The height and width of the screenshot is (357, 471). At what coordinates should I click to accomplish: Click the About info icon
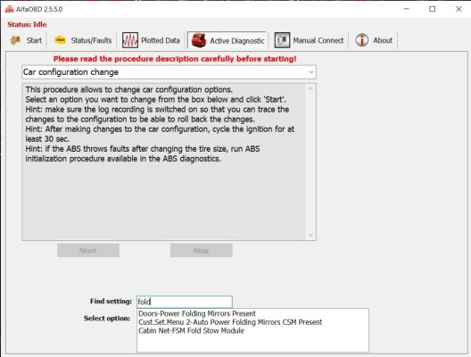pos(361,40)
